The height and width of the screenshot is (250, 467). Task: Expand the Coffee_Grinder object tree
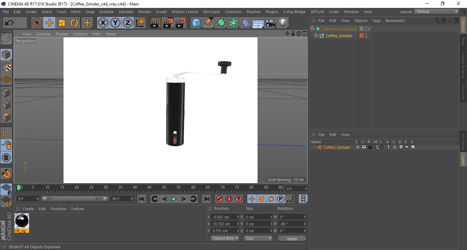click(316, 35)
